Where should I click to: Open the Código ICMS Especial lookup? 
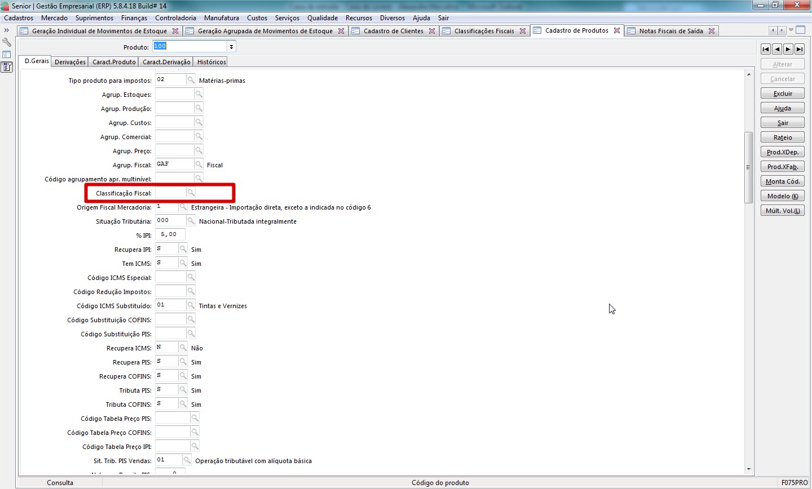191,277
